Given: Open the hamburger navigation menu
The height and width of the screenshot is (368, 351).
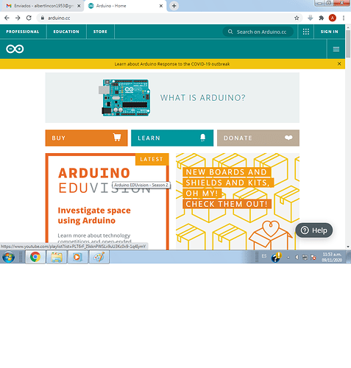Looking at the screenshot, I should point(336,49).
